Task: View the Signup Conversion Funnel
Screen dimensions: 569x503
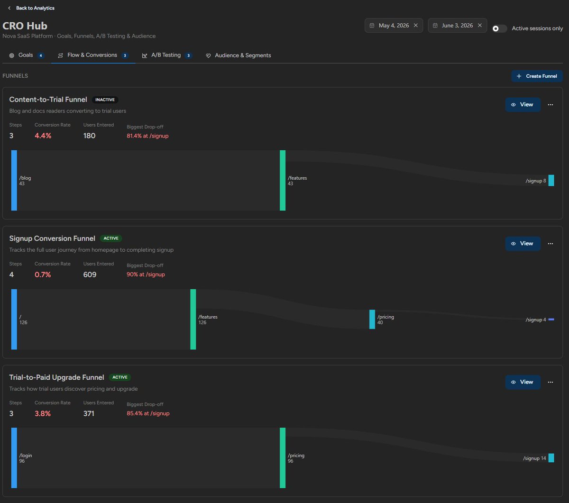Action: pos(523,243)
